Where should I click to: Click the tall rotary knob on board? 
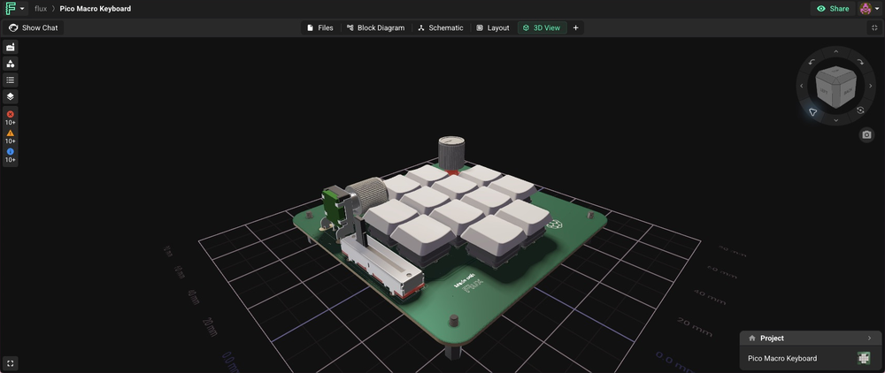[451, 153]
